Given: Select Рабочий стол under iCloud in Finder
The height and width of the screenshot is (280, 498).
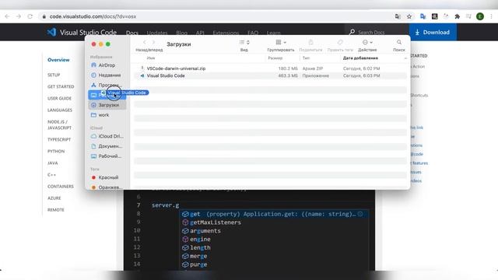Looking at the screenshot, I should coord(107,156).
